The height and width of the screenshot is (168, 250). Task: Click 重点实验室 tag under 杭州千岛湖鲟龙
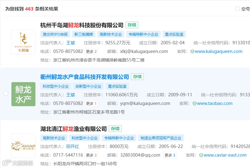pyautogui.click(x=174, y=34)
